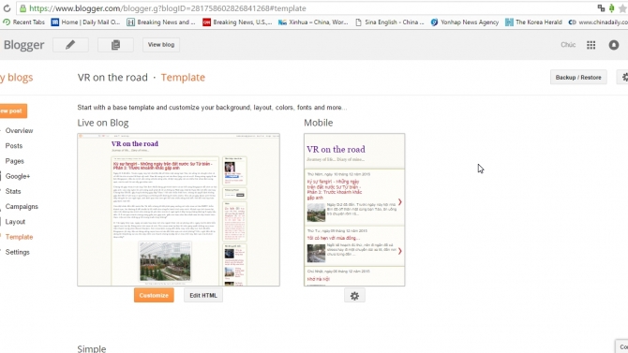Click the translate icon in address bar
628x353 pixels.
(x=601, y=8)
